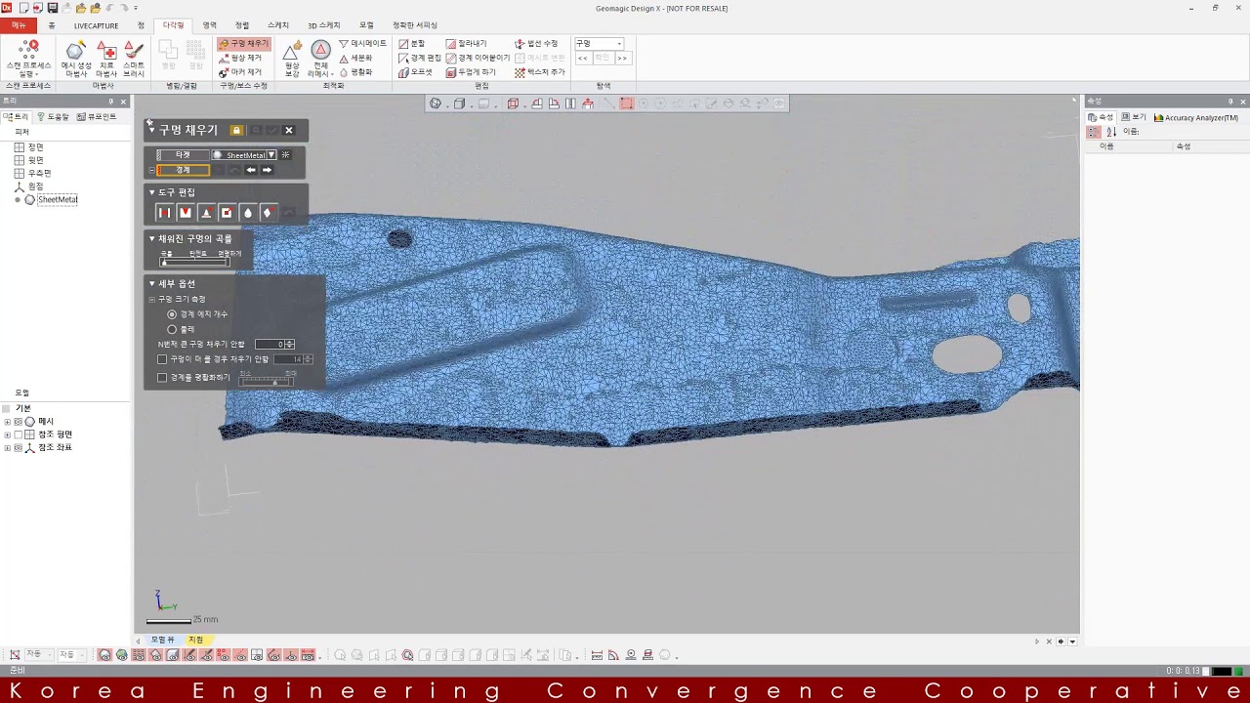This screenshot has width=1250, height=703.
Task: Select the 스마트 브러시 tool
Action: click(x=134, y=59)
